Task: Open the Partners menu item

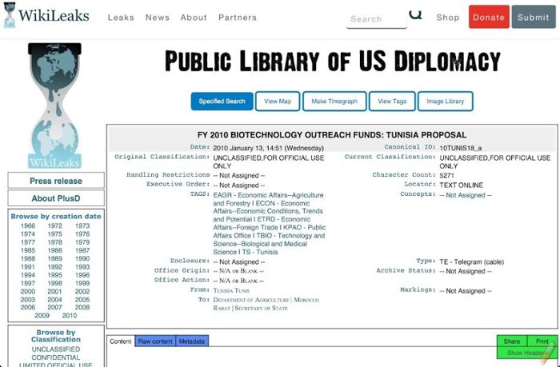Action: pyautogui.click(x=238, y=18)
